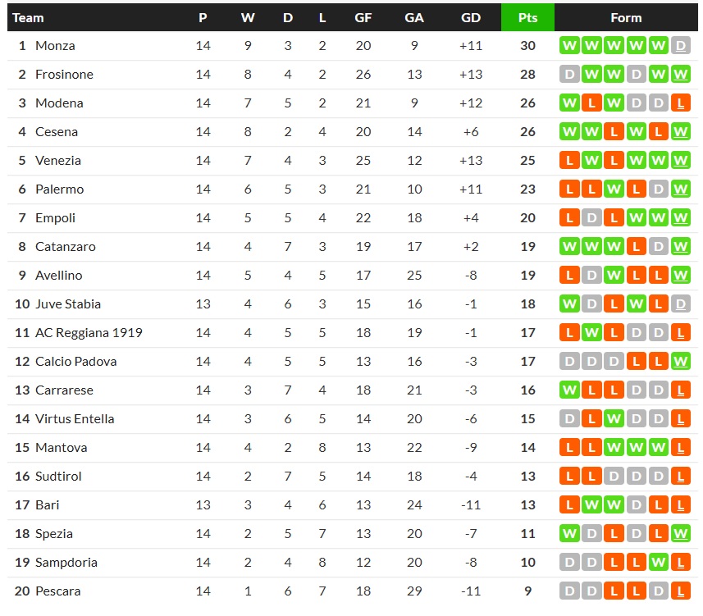Open the AC Reggiana 1919 team link
Viewport: 703px width, 616px height.
click(x=89, y=333)
